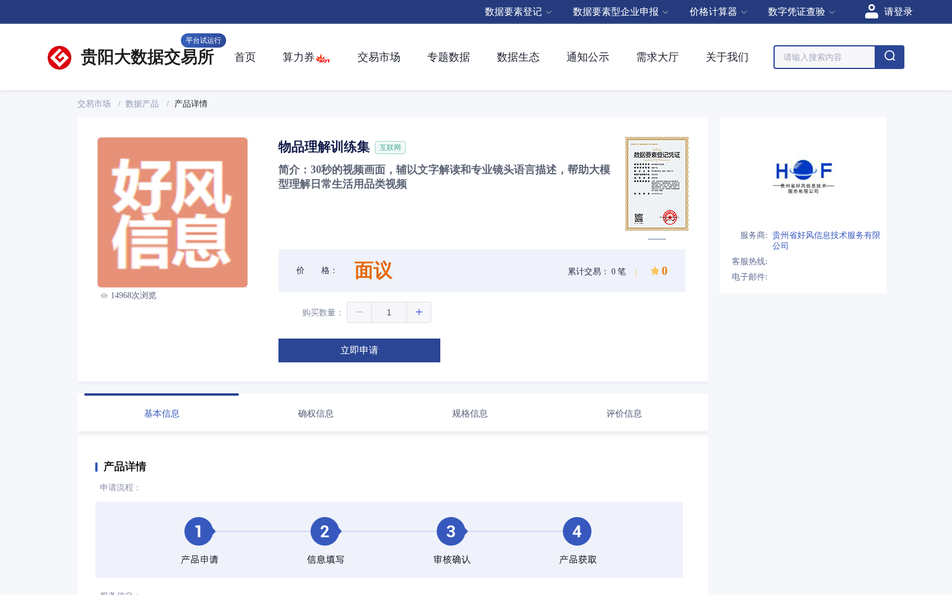Click the eye views icon
Viewport: 952px width, 595px height.
click(104, 296)
